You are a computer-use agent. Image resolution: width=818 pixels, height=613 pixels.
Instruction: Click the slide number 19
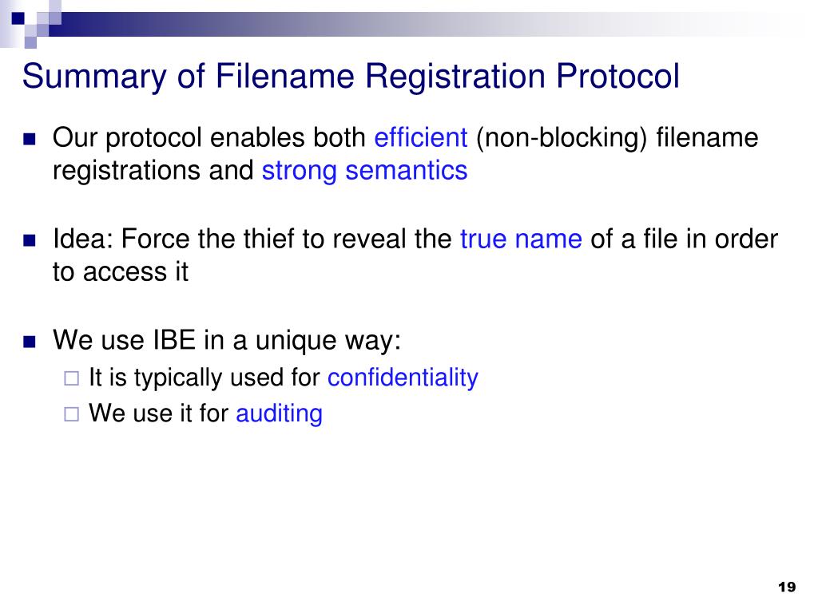tap(787, 587)
